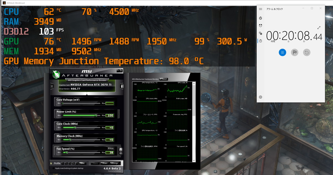This screenshot has height=175, width=333.
Task: Click the Power Limit slider handle
Action: [x=96, y=115]
